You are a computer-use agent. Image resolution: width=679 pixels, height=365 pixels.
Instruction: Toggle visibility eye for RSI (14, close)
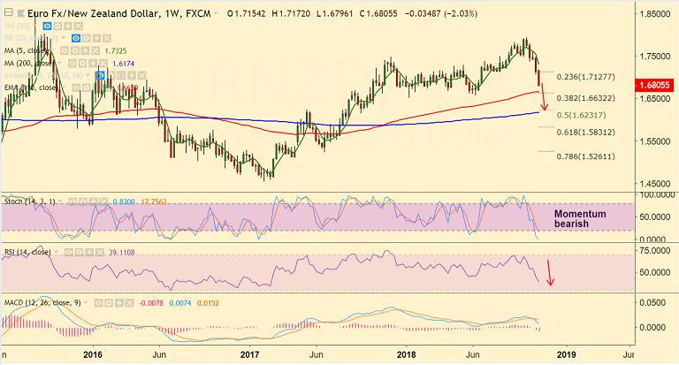click(x=69, y=252)
